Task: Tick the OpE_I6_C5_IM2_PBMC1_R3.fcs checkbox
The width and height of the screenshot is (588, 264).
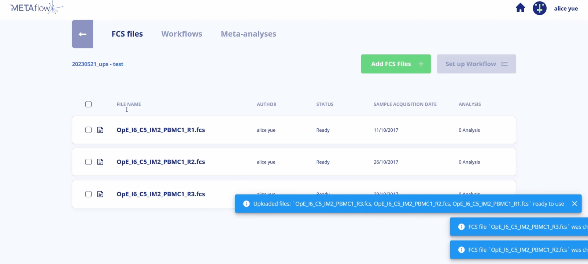Action: click(x=88, y=194)
